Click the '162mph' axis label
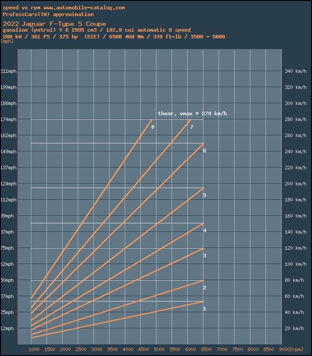 pyautogui.click(x=8, y=135)
